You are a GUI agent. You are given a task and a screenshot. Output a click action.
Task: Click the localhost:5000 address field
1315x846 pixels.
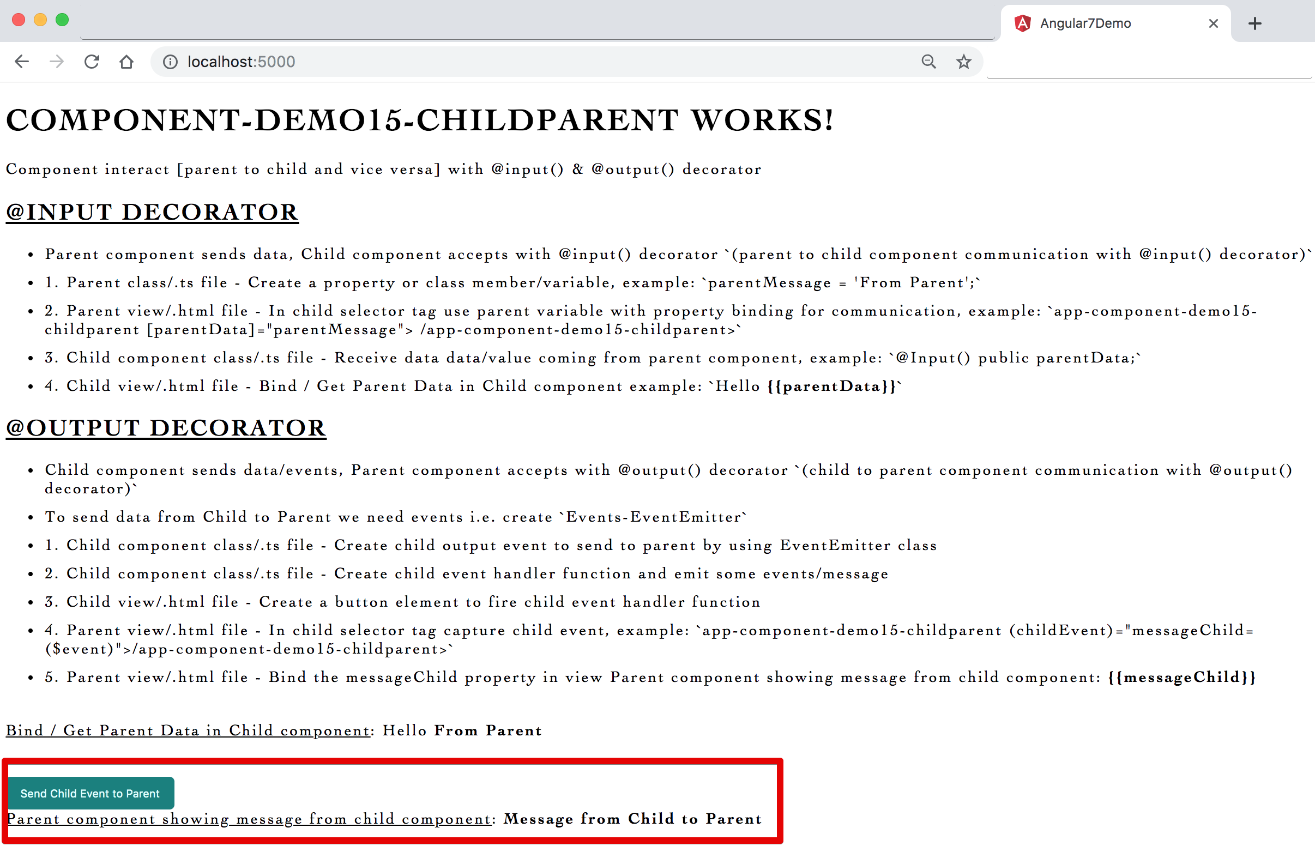494,62
